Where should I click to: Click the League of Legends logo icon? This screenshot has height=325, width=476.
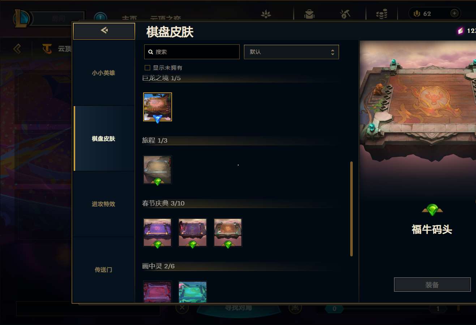pos(22,18)
